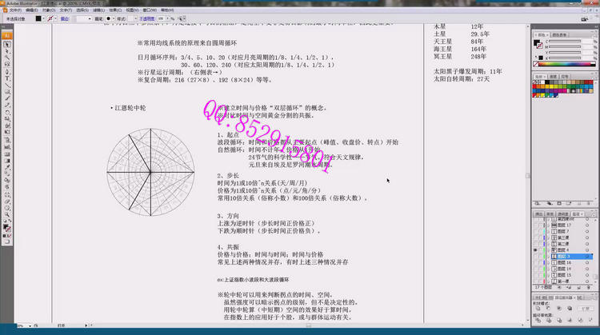Select the Selection arrow tool
600x335 pixels.
coord(7,45)
